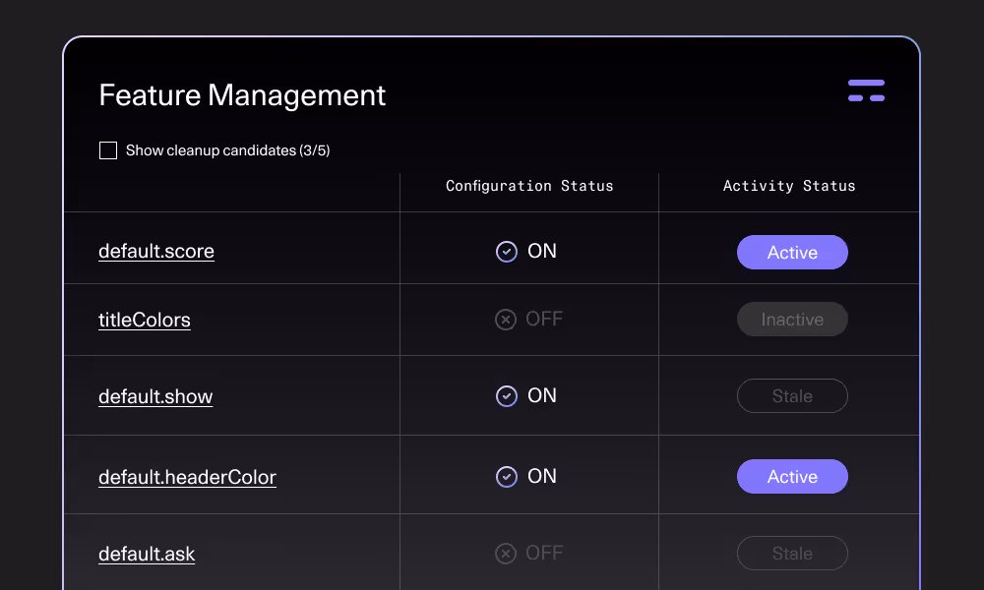
Task: Click the OFF cross icon for titleColors
Action: (506, 319)
